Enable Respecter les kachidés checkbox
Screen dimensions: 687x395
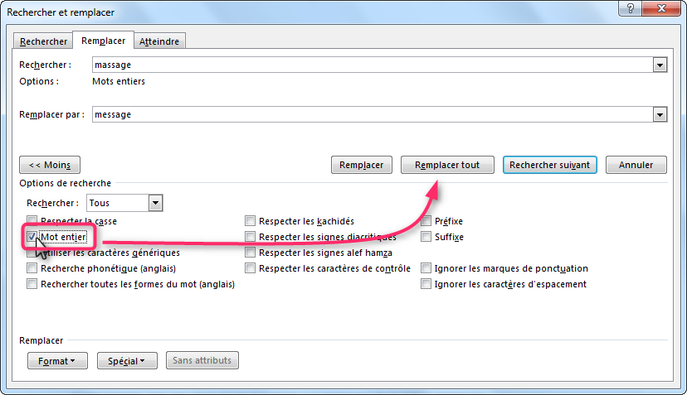click(x=251, y=221)
